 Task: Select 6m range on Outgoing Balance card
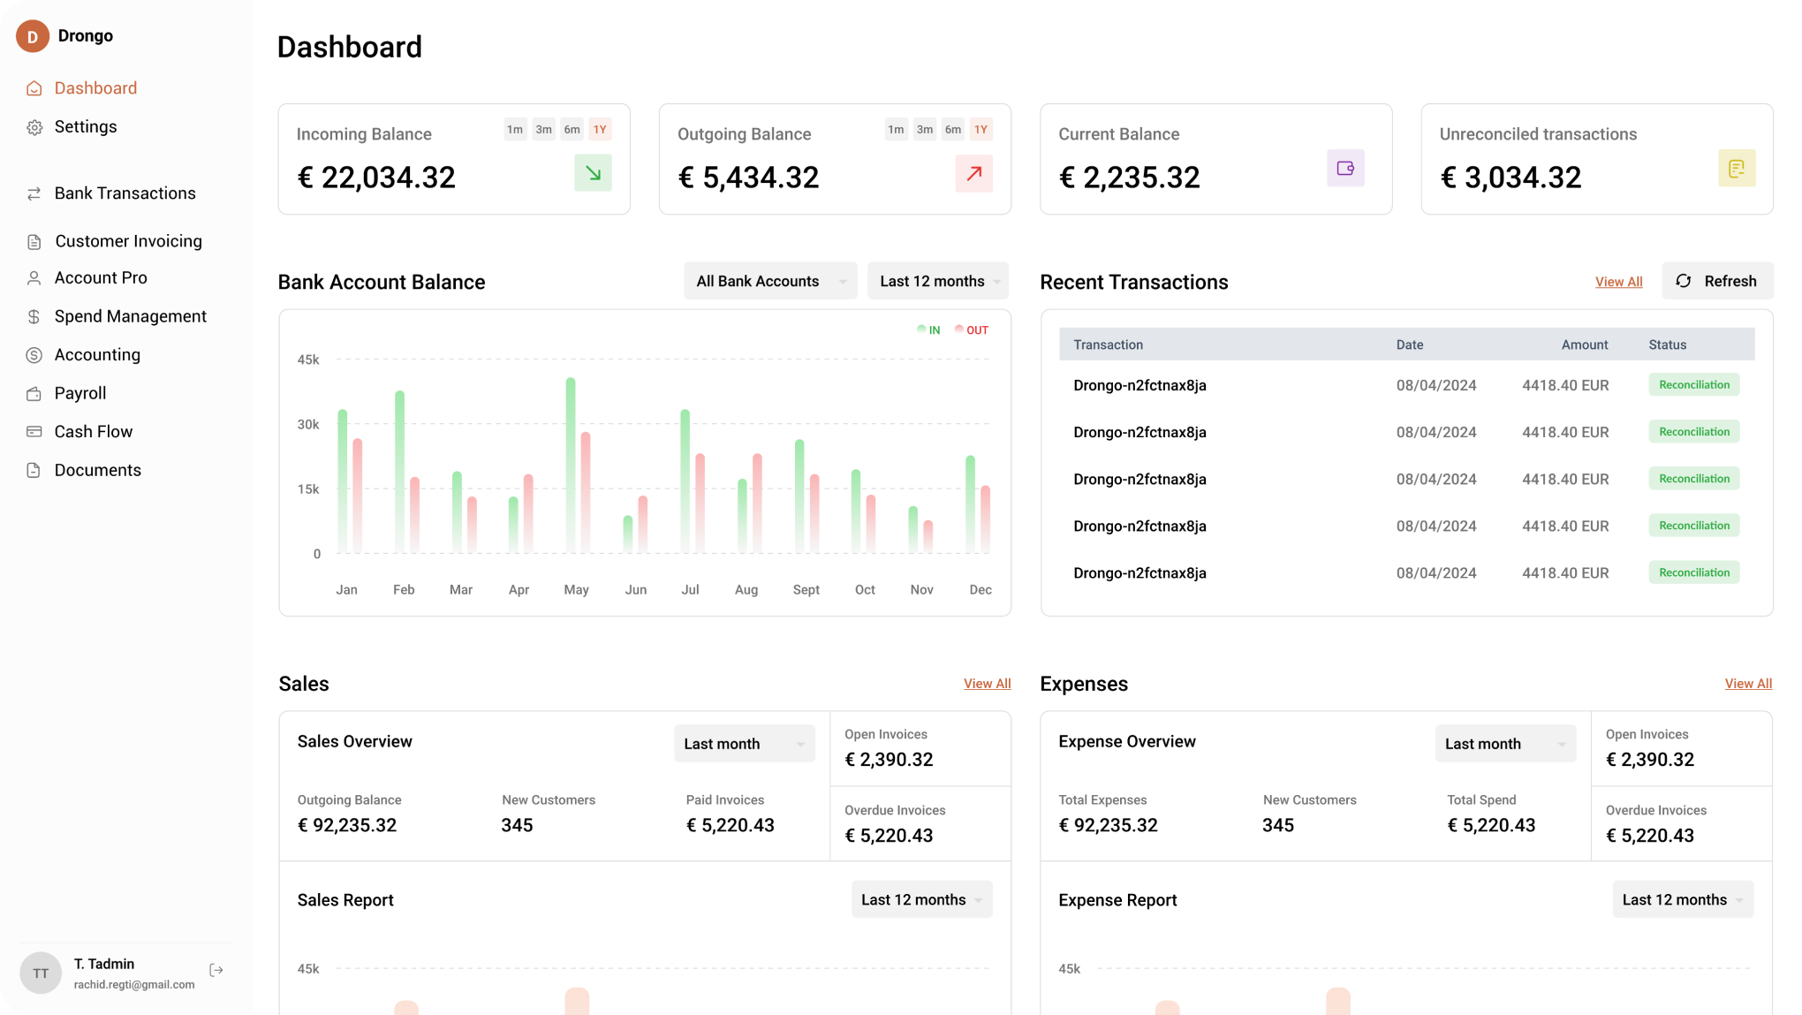(952, 130)
